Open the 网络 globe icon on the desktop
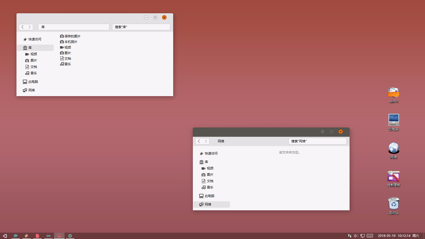Viewport: 425px width, 239px height. coord(393,148)
